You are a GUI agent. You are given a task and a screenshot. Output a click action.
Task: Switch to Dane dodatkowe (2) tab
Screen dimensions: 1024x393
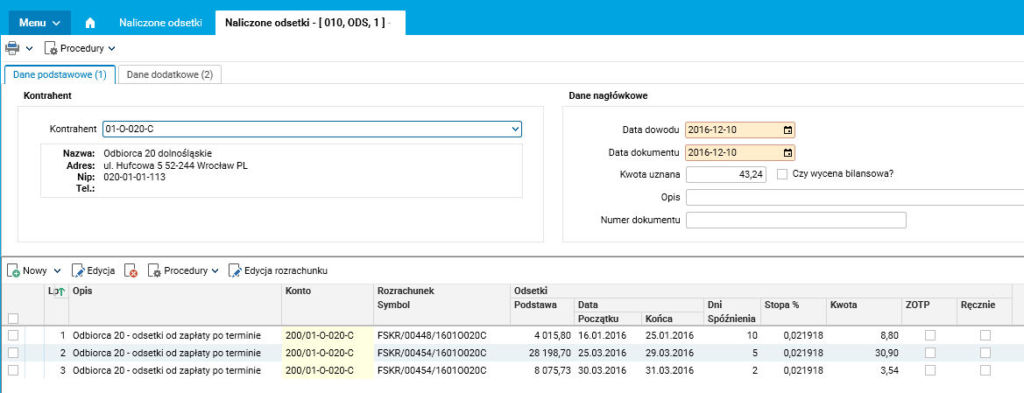click(x=170, y=74)
